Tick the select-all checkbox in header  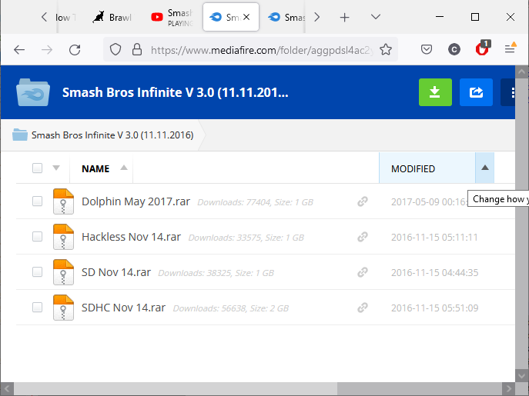pos(37,168)
